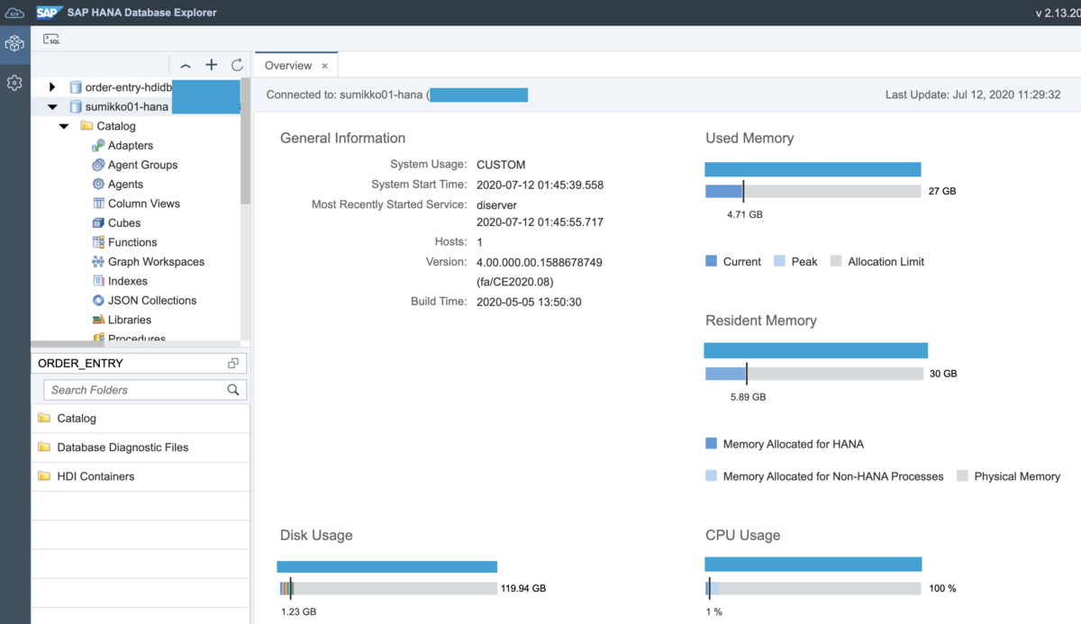
Task: Collapse the sumikko01-hana node
Action: [52, 106]
